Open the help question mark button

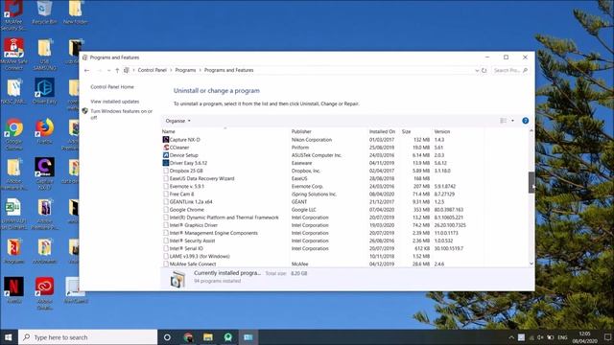tap(526, 121)
